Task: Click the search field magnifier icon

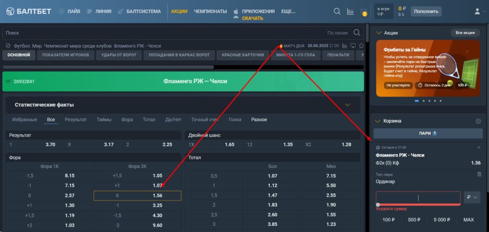Action: 357,33
